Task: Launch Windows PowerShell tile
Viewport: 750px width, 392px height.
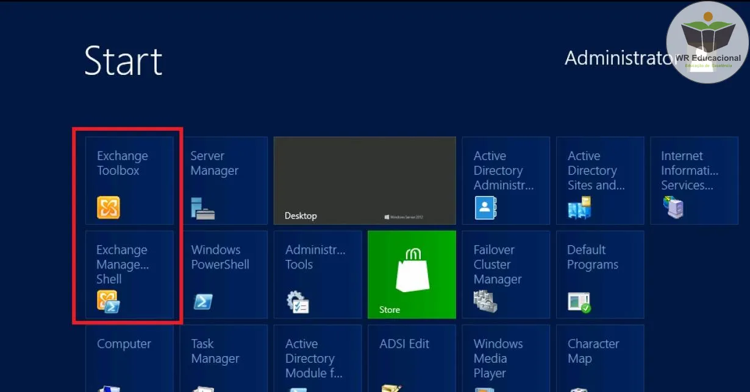Action: click(x=223, y=274)
